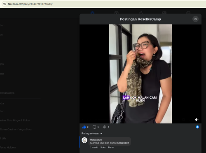Click the Matarabun commenter name
This screenshot has height=153, width=206.
[x=96, y=140]
